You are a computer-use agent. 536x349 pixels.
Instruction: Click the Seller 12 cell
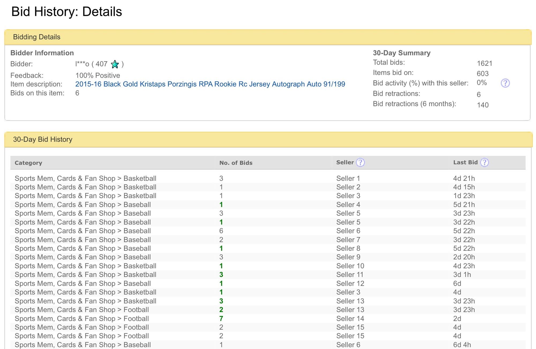point(350,284)
